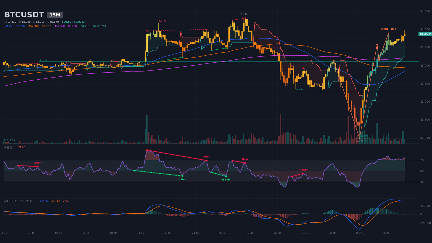Screen dimensions: 432x243
Task: Click the 82,297 support level label
Action: pos(299,89)
